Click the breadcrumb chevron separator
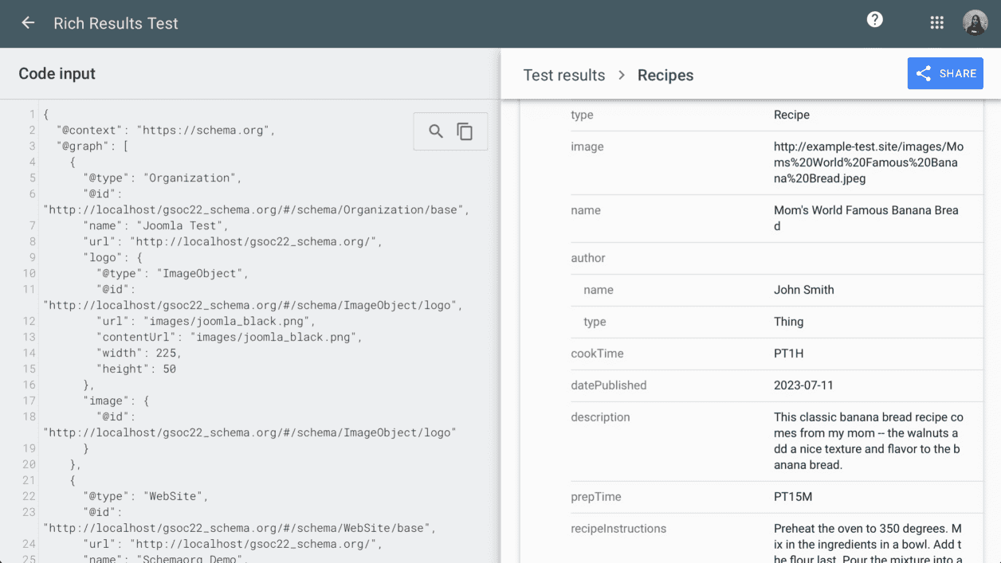Screen dimensions: 1001x563 pos(622,75)
